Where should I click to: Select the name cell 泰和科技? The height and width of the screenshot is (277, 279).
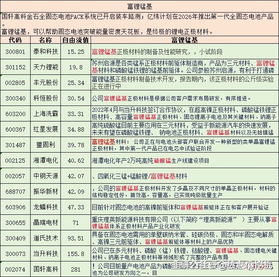46,52
